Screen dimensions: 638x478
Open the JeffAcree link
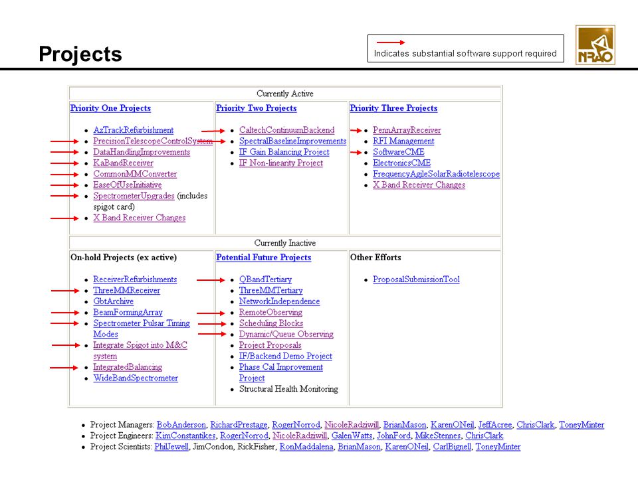coord(495,425)
